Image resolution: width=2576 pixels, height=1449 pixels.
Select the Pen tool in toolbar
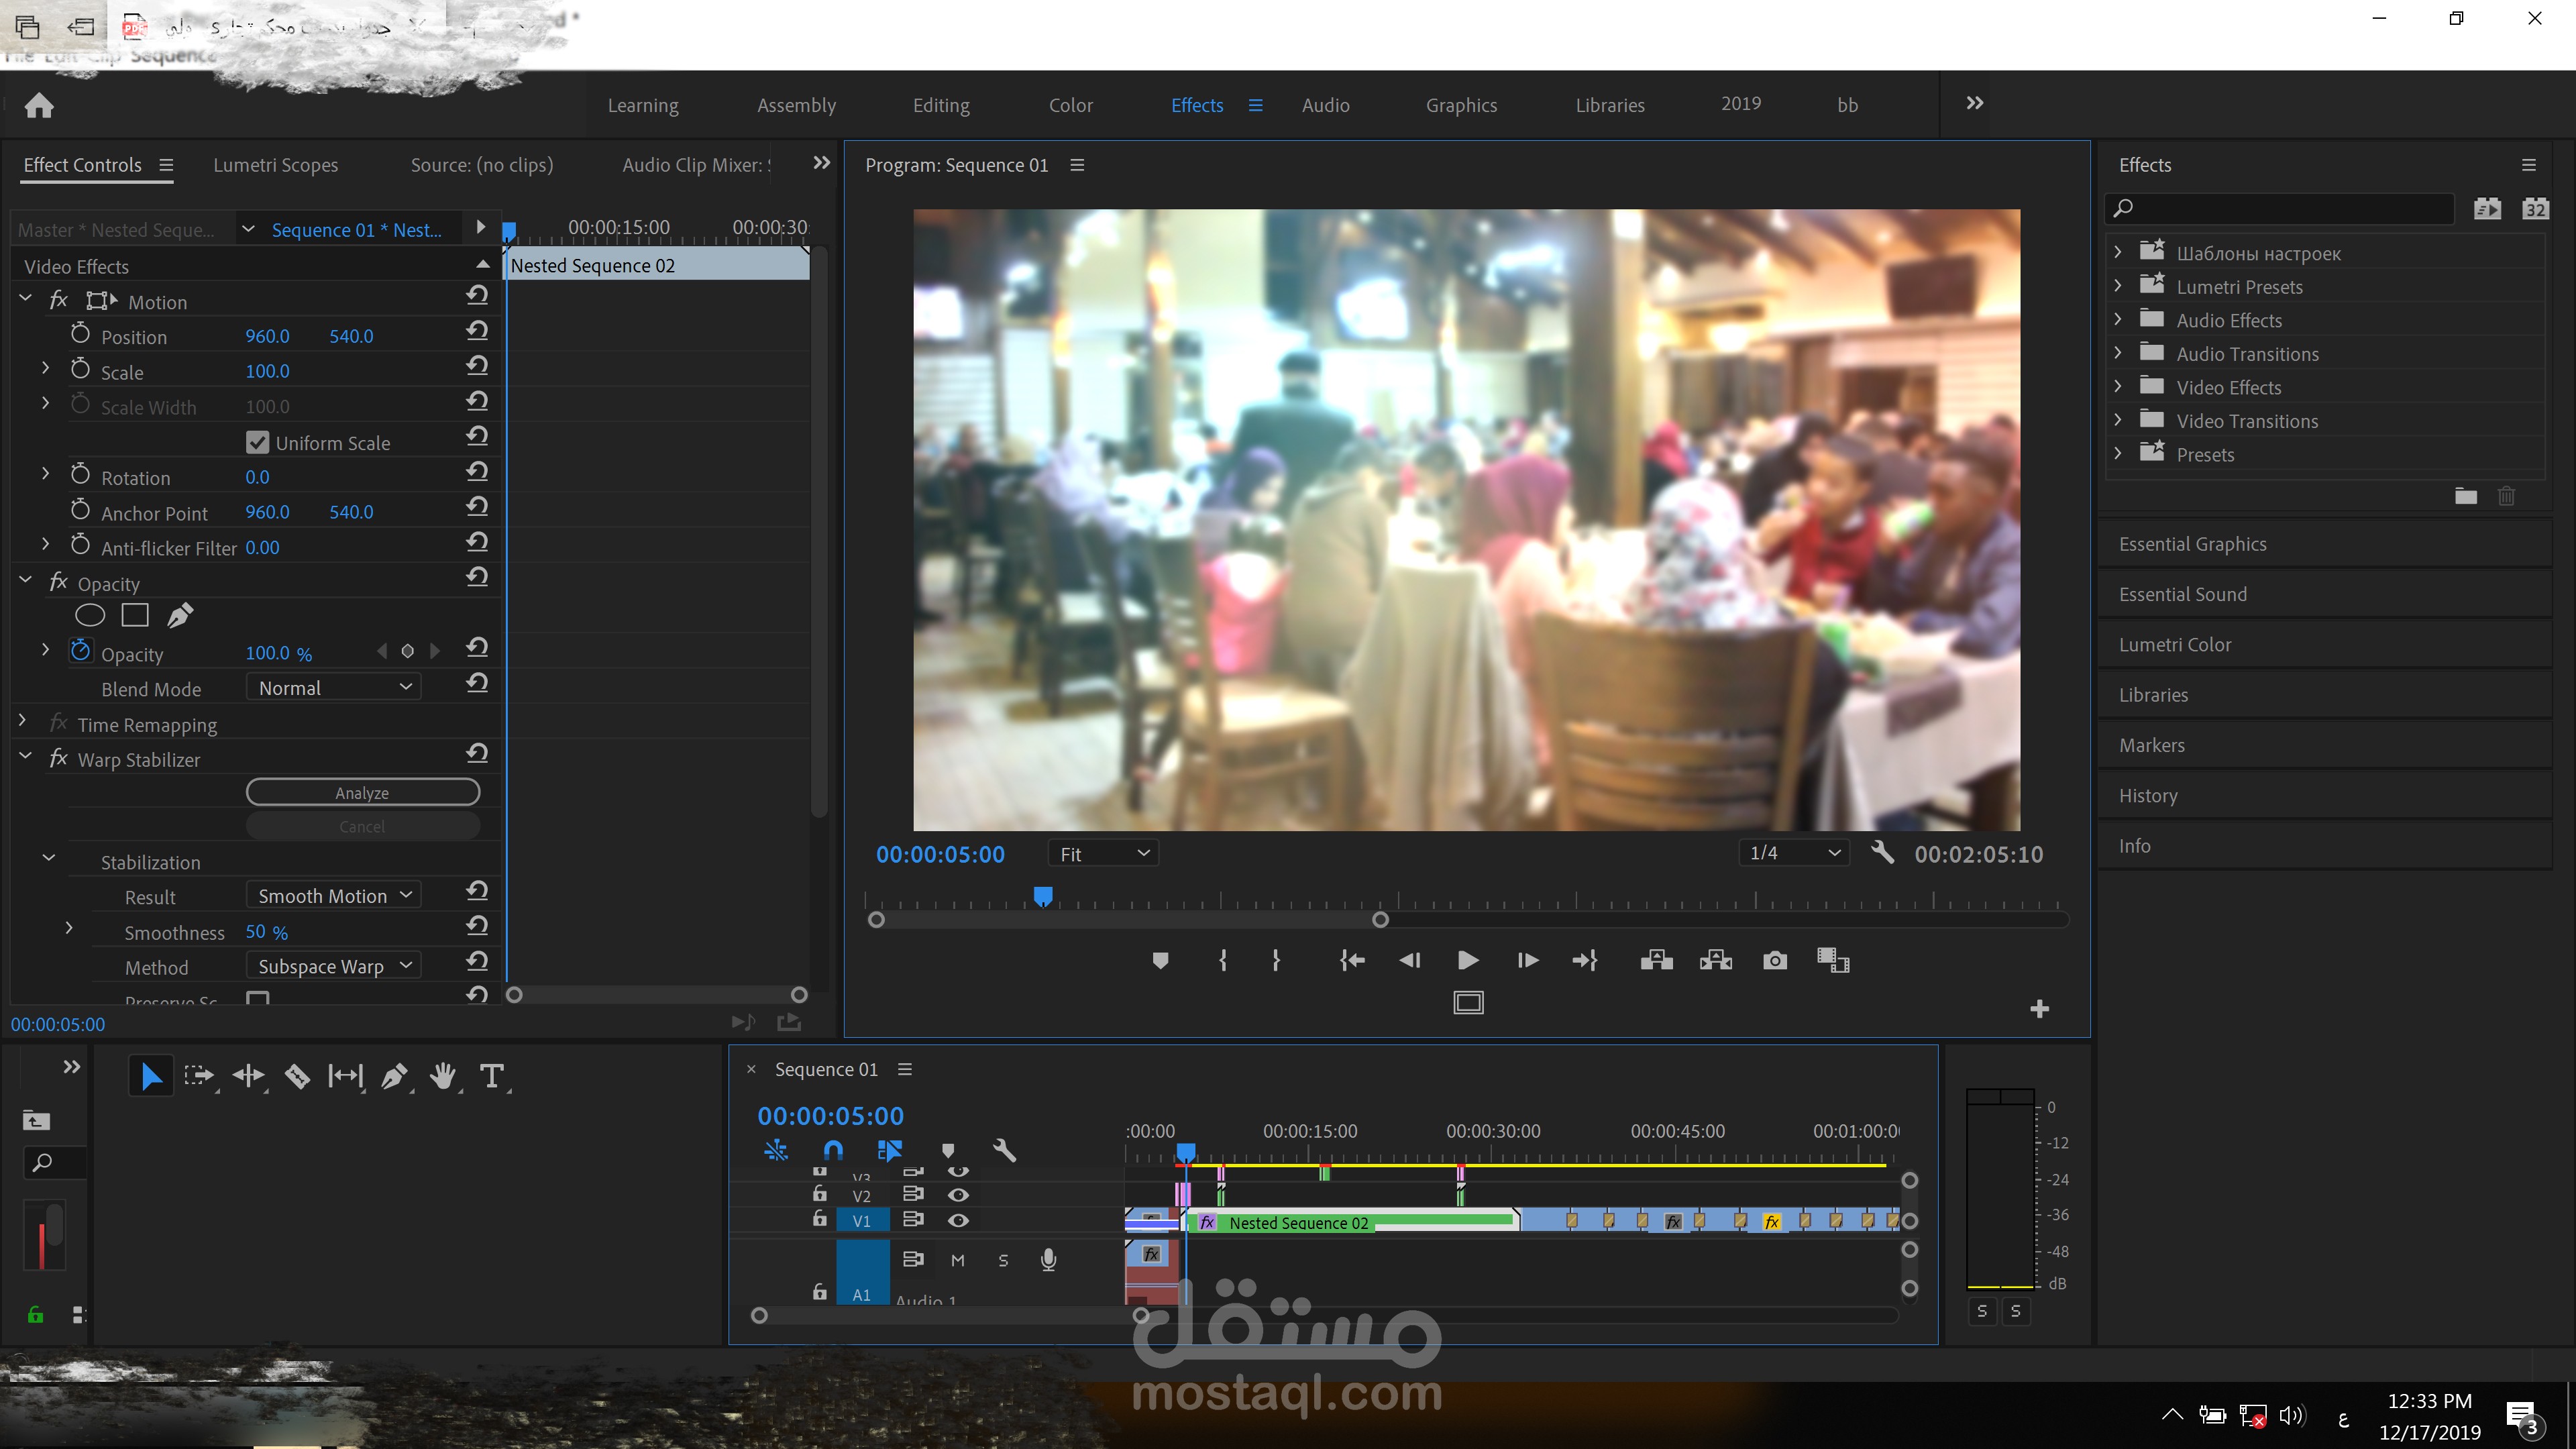[x=394, y=1076]
